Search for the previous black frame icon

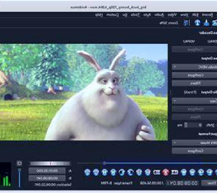tap(148, 172)
